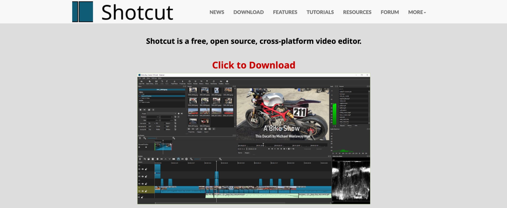Viewport: 507px width, 208px height.
Task: Expand the MORE navigation dropdown
Action: click(417, 12)
